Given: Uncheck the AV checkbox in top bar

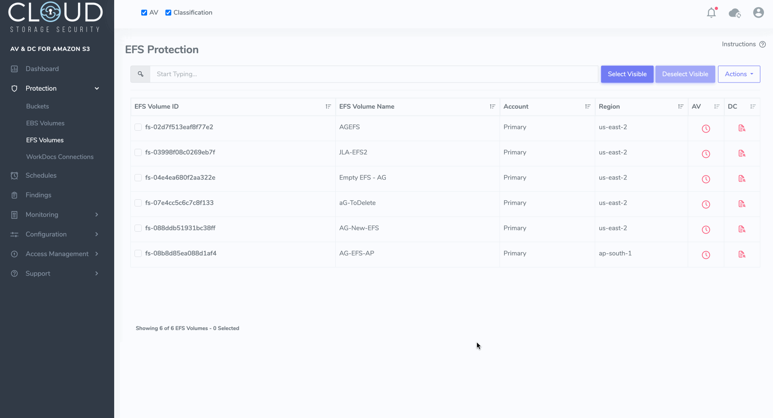Looking at the screenshot, I should click(x=144, y=13).
